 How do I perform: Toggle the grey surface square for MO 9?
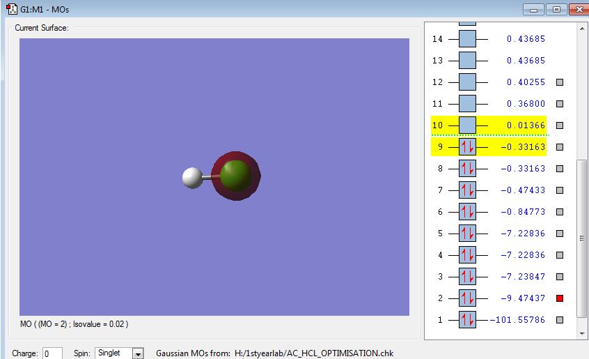click(560, 147)
